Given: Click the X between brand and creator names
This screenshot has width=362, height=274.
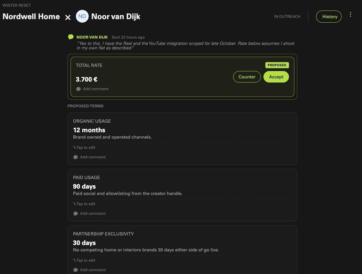Looking at the screenshot, I should [x=68, y=17].
